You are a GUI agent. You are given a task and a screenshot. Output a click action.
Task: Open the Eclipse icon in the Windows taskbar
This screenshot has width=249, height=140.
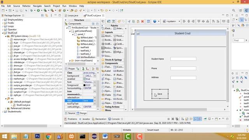[x=94, y=136]
